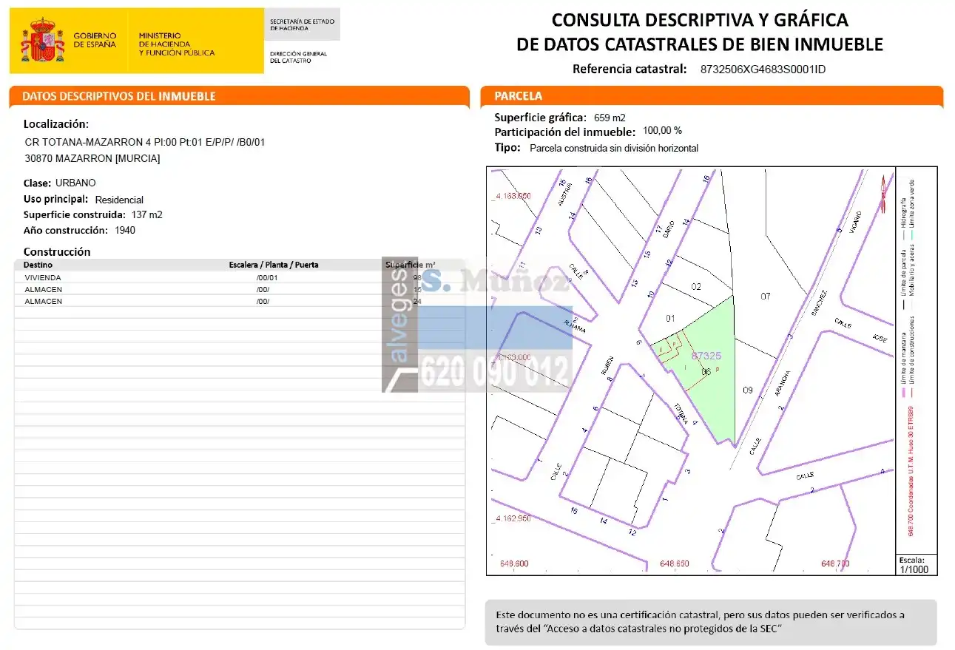Select '30870 MAZARRON [MURCIA]' text
Screen dimensions: 955x650
point(92,158)
